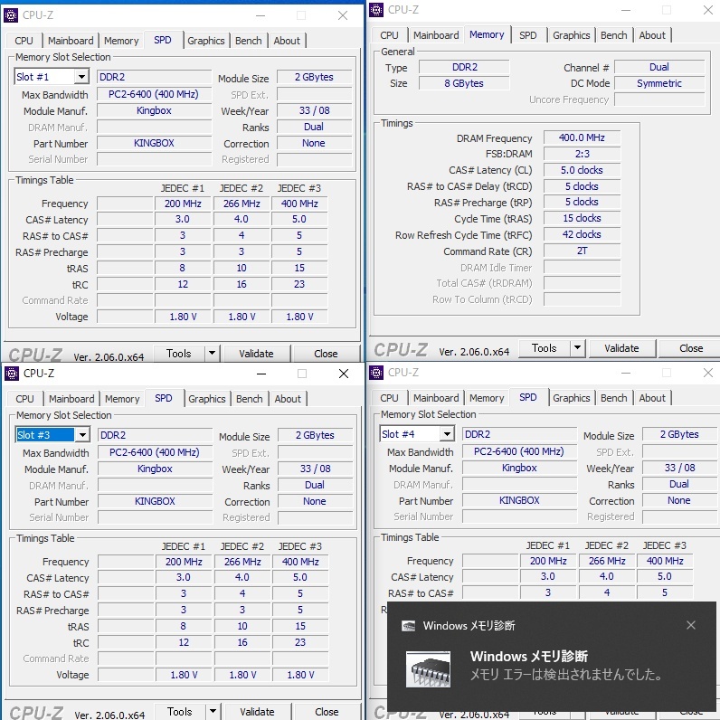The height and width of the screenshot is (720, 720).
Task: Click JEDEC #1 frequency 200 MHz in Slot #3 window
Action: (x=184, y=561)
